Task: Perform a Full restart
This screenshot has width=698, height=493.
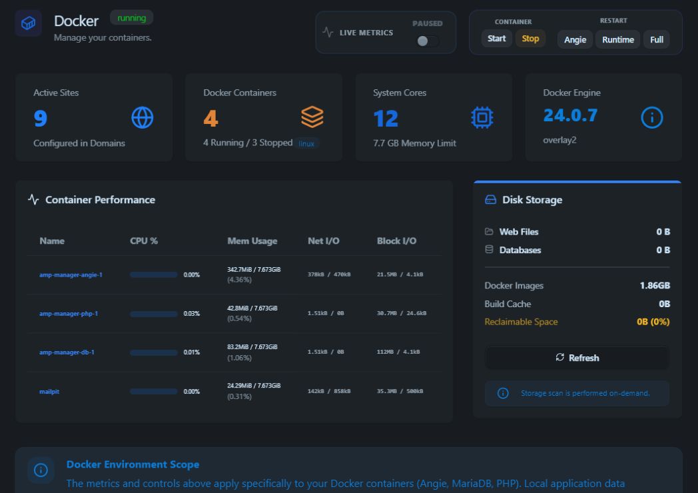Action: (x=657, y=39)
